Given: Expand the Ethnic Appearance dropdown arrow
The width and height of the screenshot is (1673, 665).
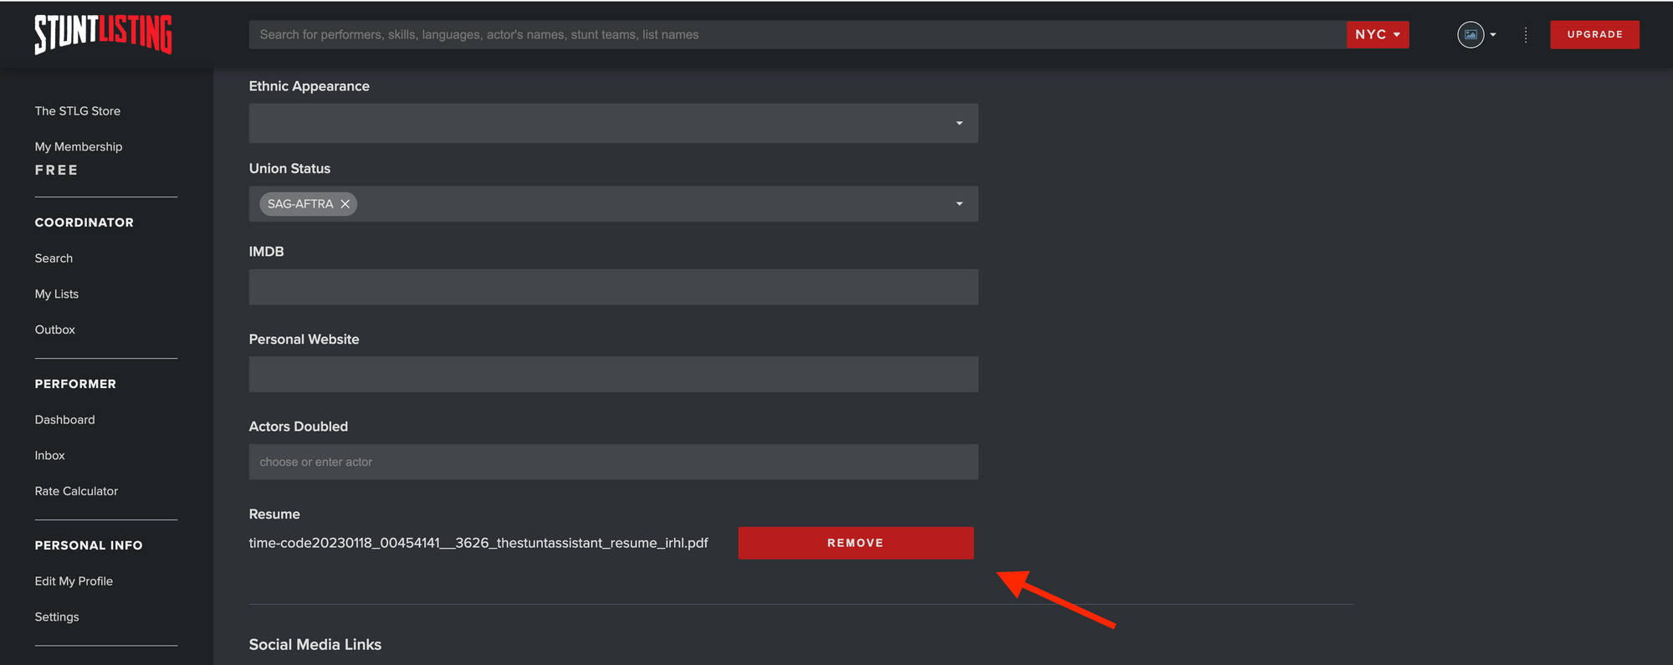Looking at the screenshot, I should [959, 123].
